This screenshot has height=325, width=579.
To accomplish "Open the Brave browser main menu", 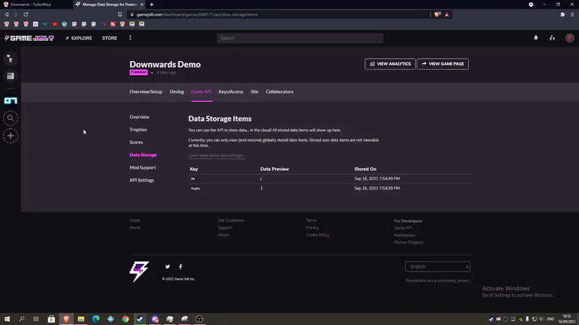I will 572,14.
